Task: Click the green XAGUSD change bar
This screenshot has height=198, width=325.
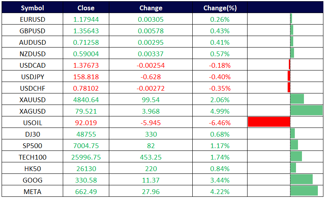Action: coord(306,110)
